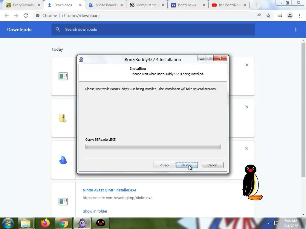Click the zip folder file icon
Image resolution: width=306 pixels, height=229 pixels.
tap(62, 118)
